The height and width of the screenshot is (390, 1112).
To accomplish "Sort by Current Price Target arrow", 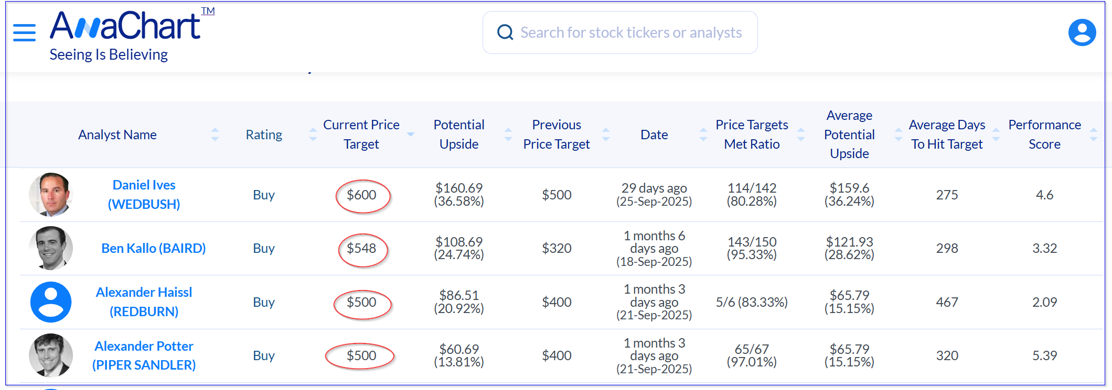I will [x=411, y=135].
